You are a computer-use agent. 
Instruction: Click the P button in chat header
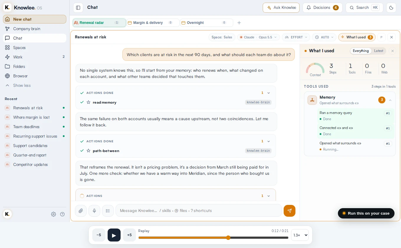pos(381,37)
